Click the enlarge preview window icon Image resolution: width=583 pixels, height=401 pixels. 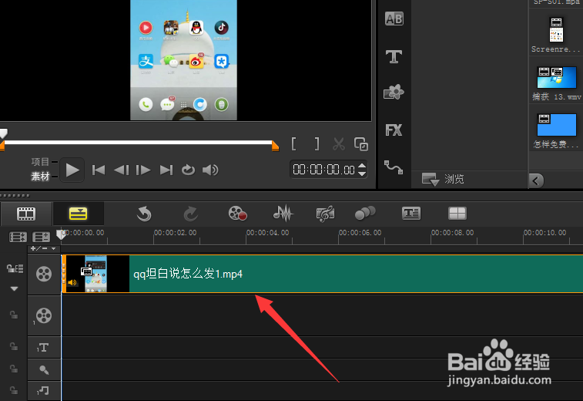click(x=361, y=144)
